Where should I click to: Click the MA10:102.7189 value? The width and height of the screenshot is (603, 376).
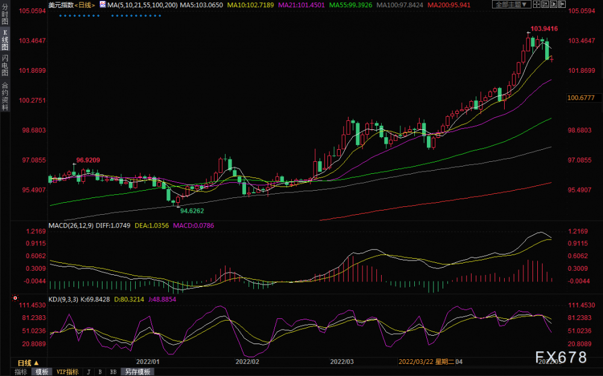(250, 5)
